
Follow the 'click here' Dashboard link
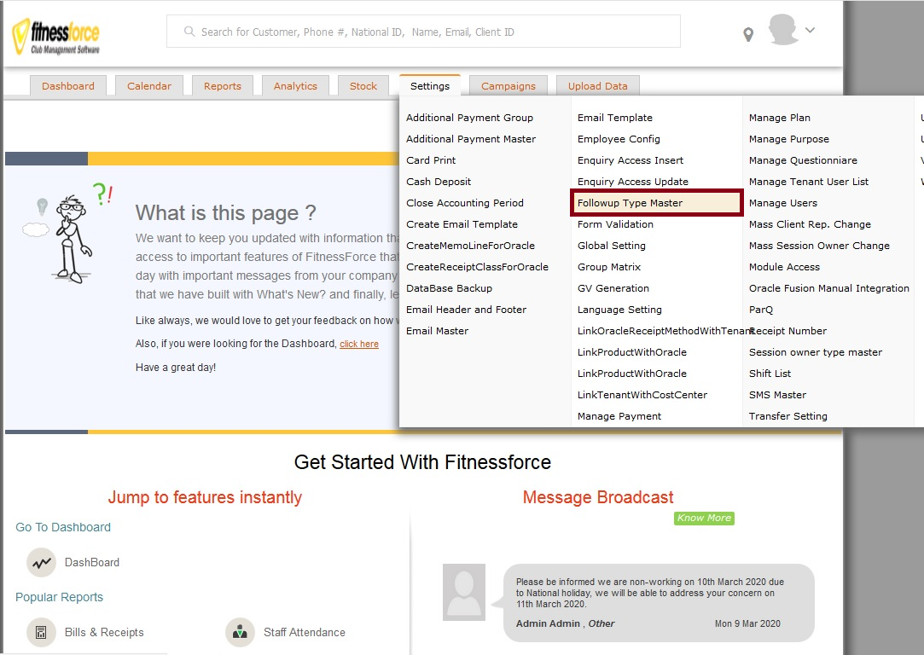click(359, 344)
